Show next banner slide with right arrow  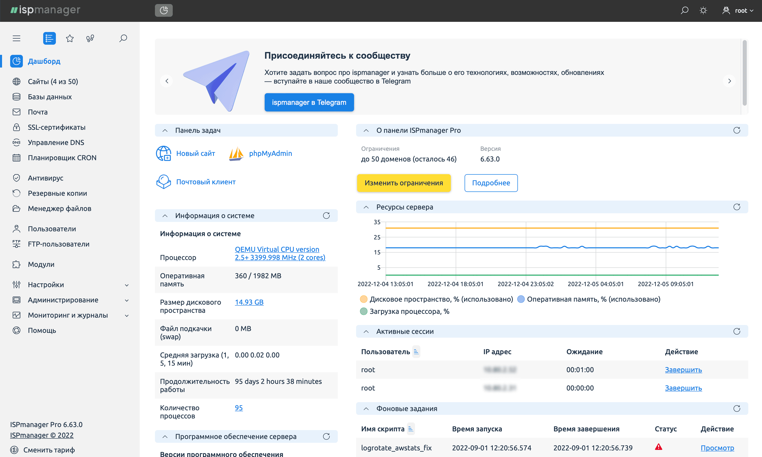coord(729,81)
